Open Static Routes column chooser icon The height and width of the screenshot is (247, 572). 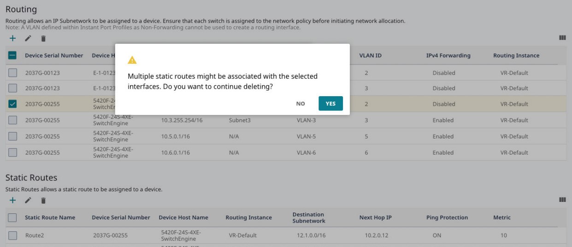coord(562,200)
